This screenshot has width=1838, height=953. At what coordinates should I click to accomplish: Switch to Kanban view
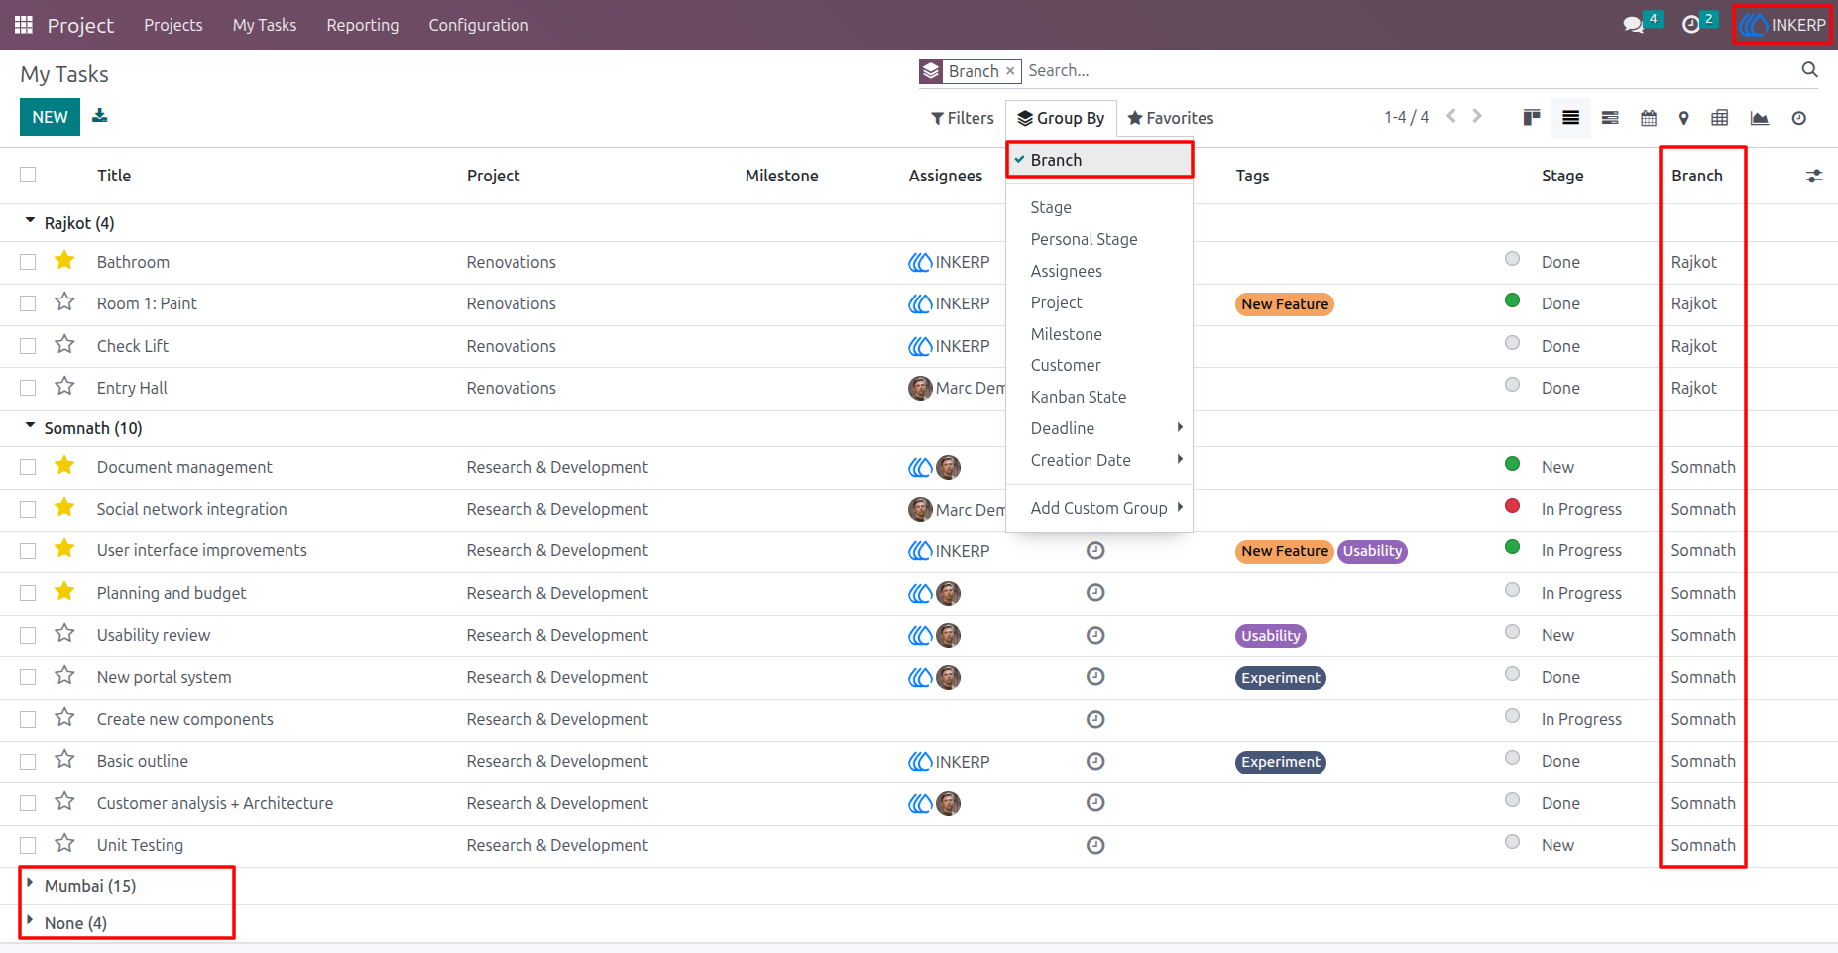1532,118
